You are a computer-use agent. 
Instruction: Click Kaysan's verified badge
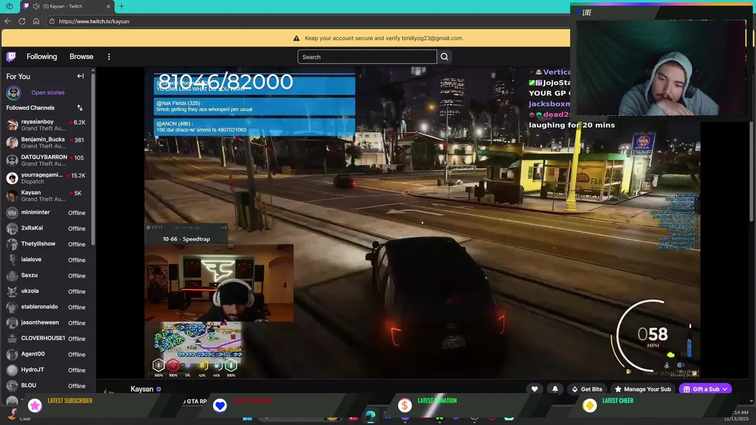coord(158,389)
